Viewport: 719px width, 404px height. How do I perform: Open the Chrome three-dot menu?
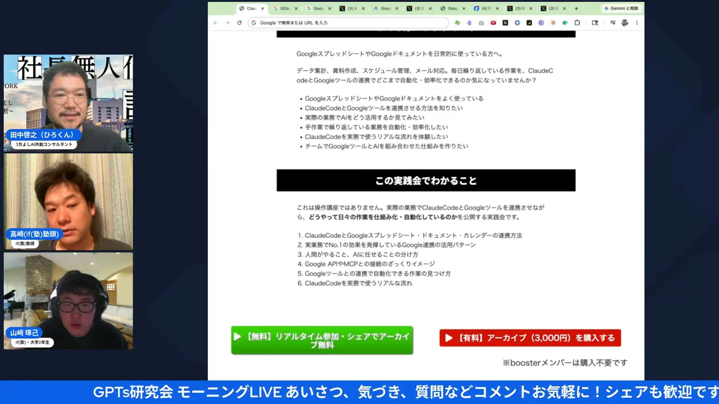(x=636, y=22)
